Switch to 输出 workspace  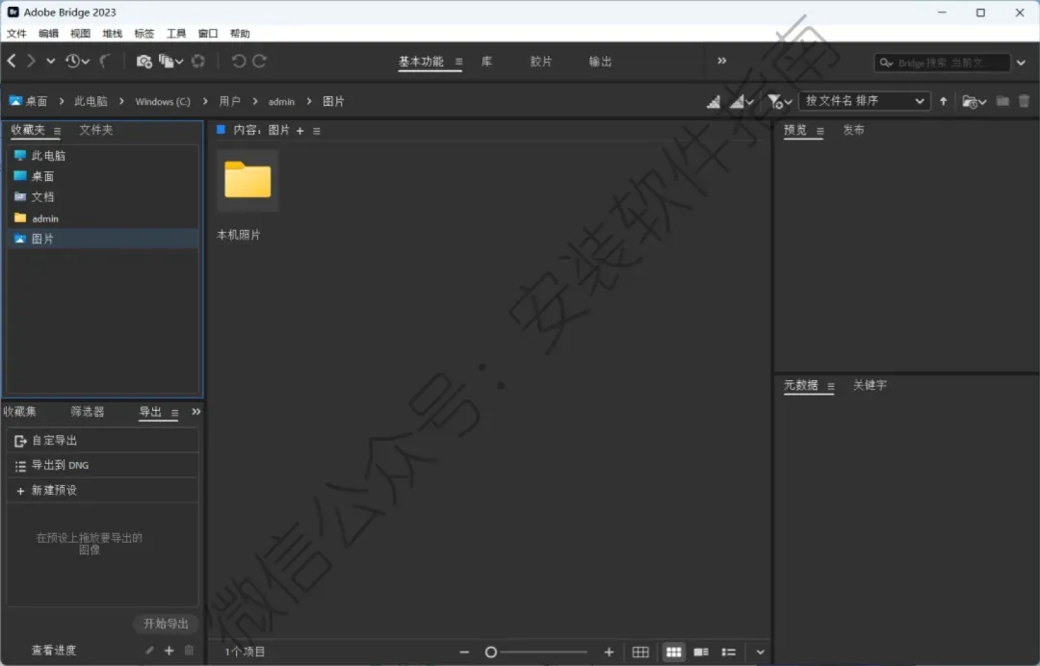coord(600,62)
